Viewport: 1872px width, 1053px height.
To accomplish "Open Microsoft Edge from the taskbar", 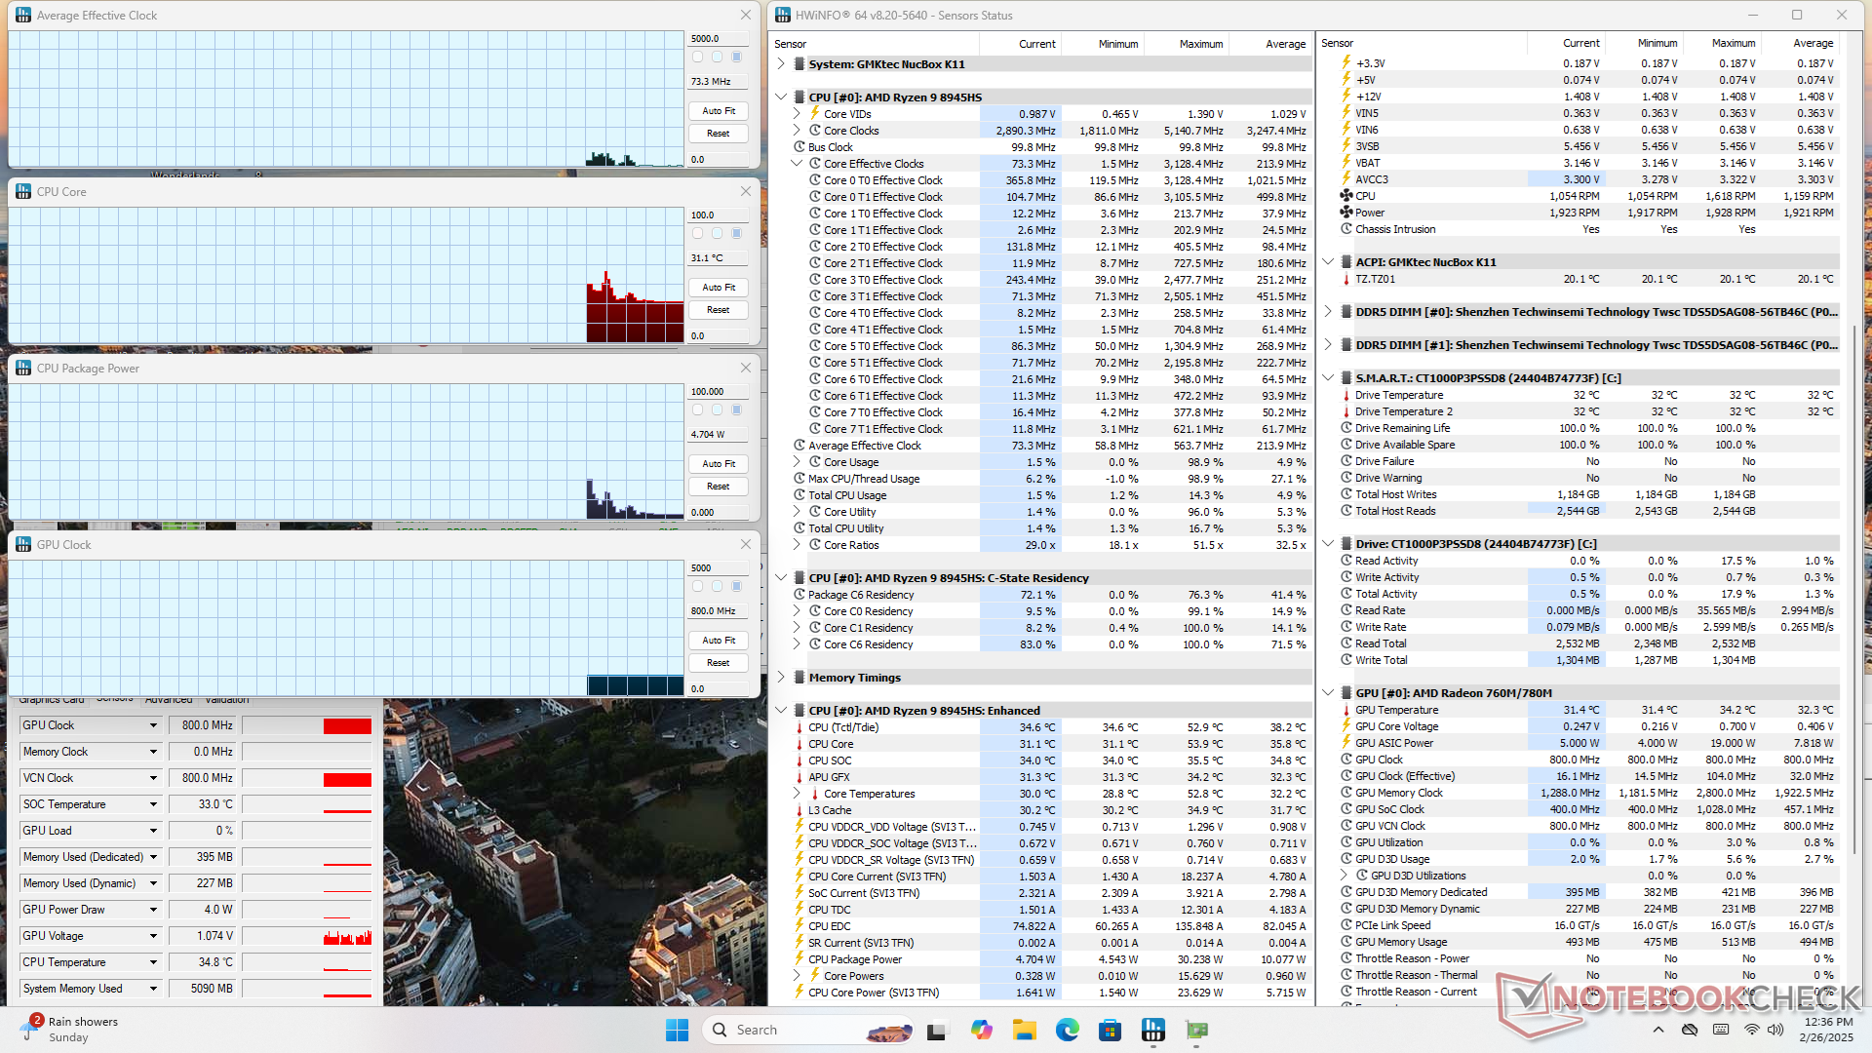I will pos(1068,1030).
